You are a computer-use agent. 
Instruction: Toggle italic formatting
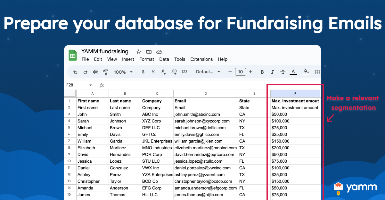[273, 72]
